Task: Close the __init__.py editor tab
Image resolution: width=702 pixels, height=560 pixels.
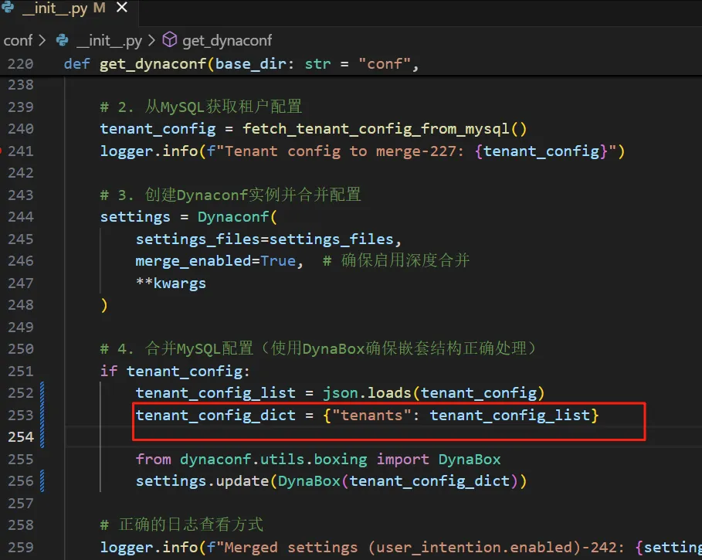Action: (122, 7)
